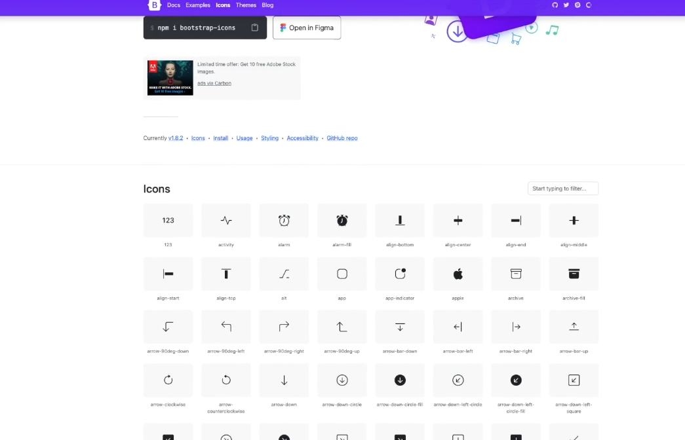Select the arrow-90deg-right icon
This screenshot has width=685, height=440.
tap(284, 327)
